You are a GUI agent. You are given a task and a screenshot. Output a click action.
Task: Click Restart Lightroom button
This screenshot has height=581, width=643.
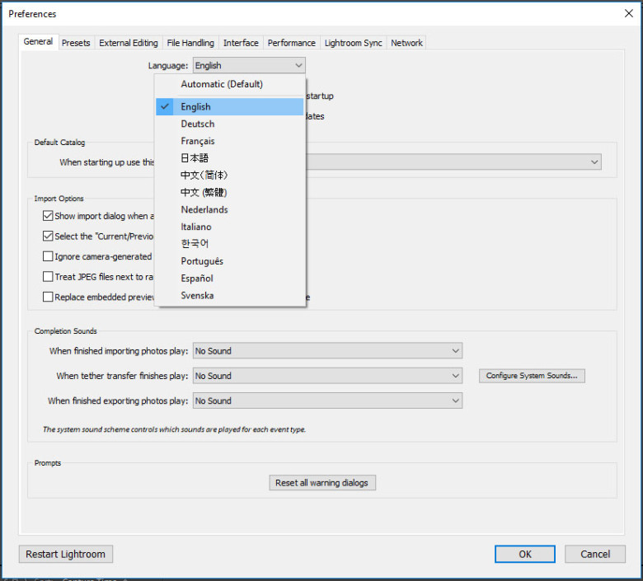(x=66, y=555)
